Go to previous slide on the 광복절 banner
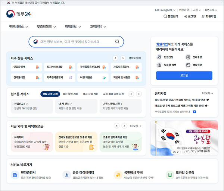This screenshot has width=224, height=191. pos(190,152)
